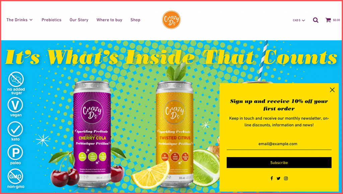
Task: Focus the email@example.com input field
Action: tap(279, 144)
